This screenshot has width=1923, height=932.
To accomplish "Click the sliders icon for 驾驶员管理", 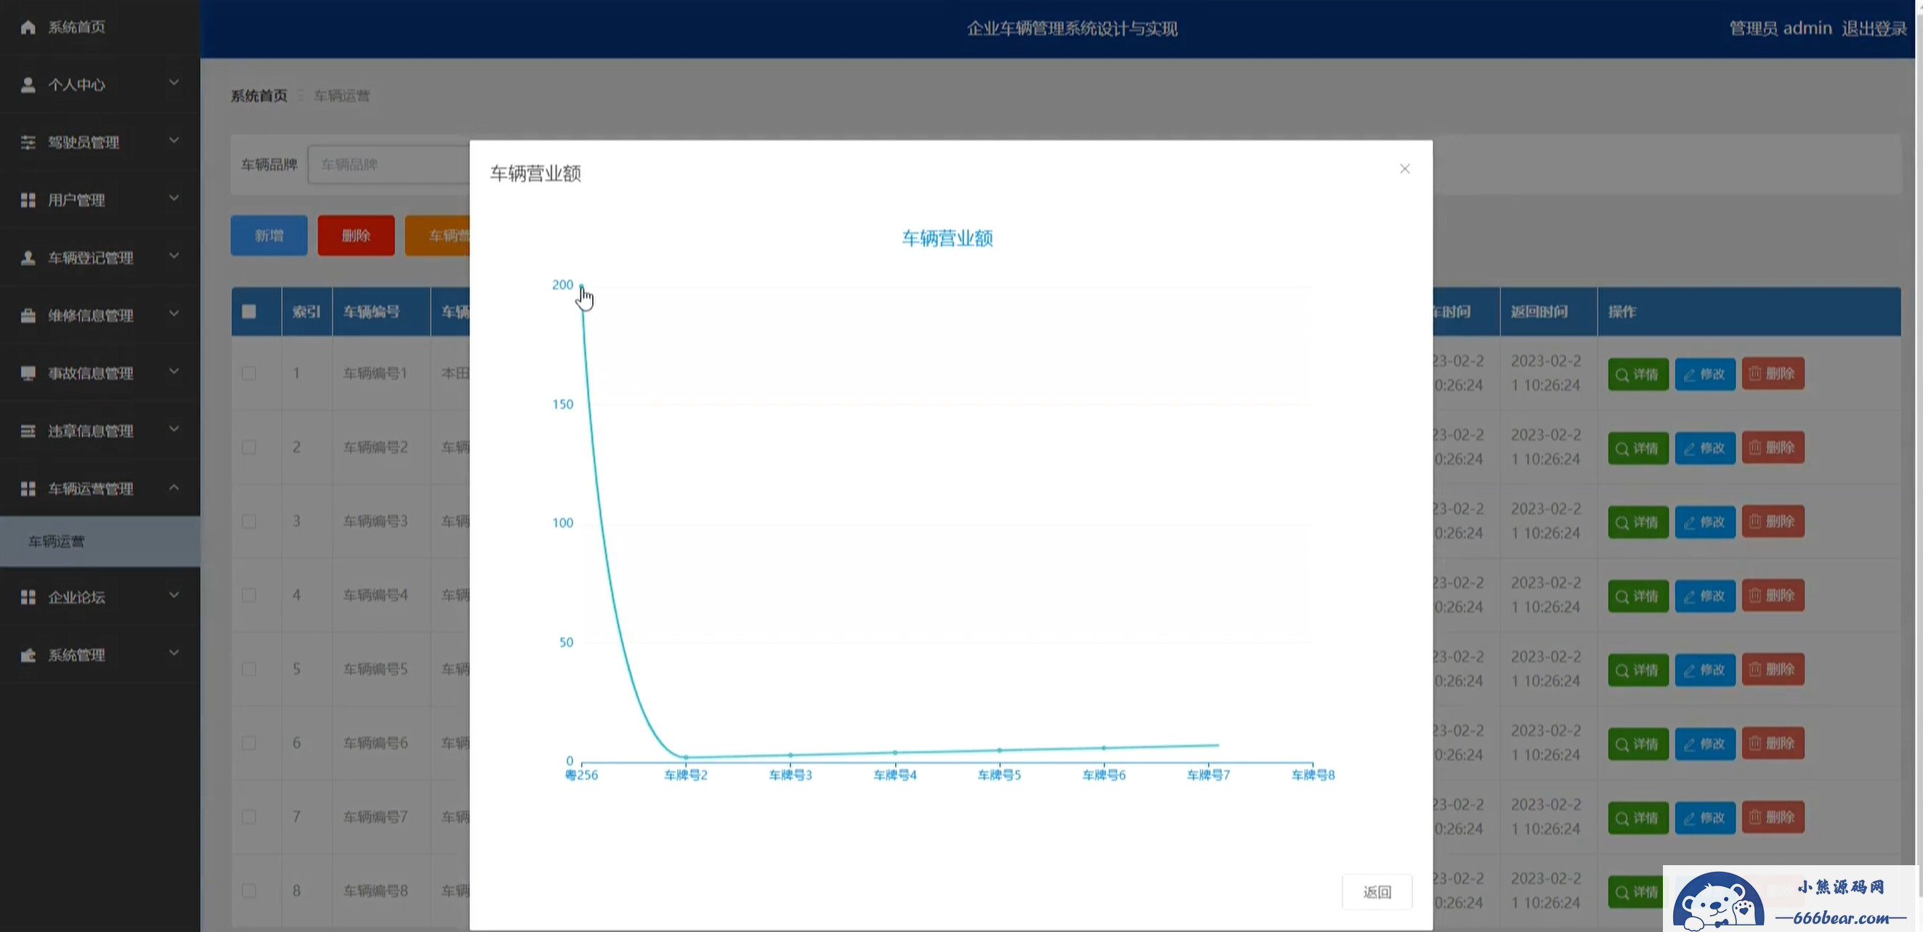I will (x=28, y=142).
